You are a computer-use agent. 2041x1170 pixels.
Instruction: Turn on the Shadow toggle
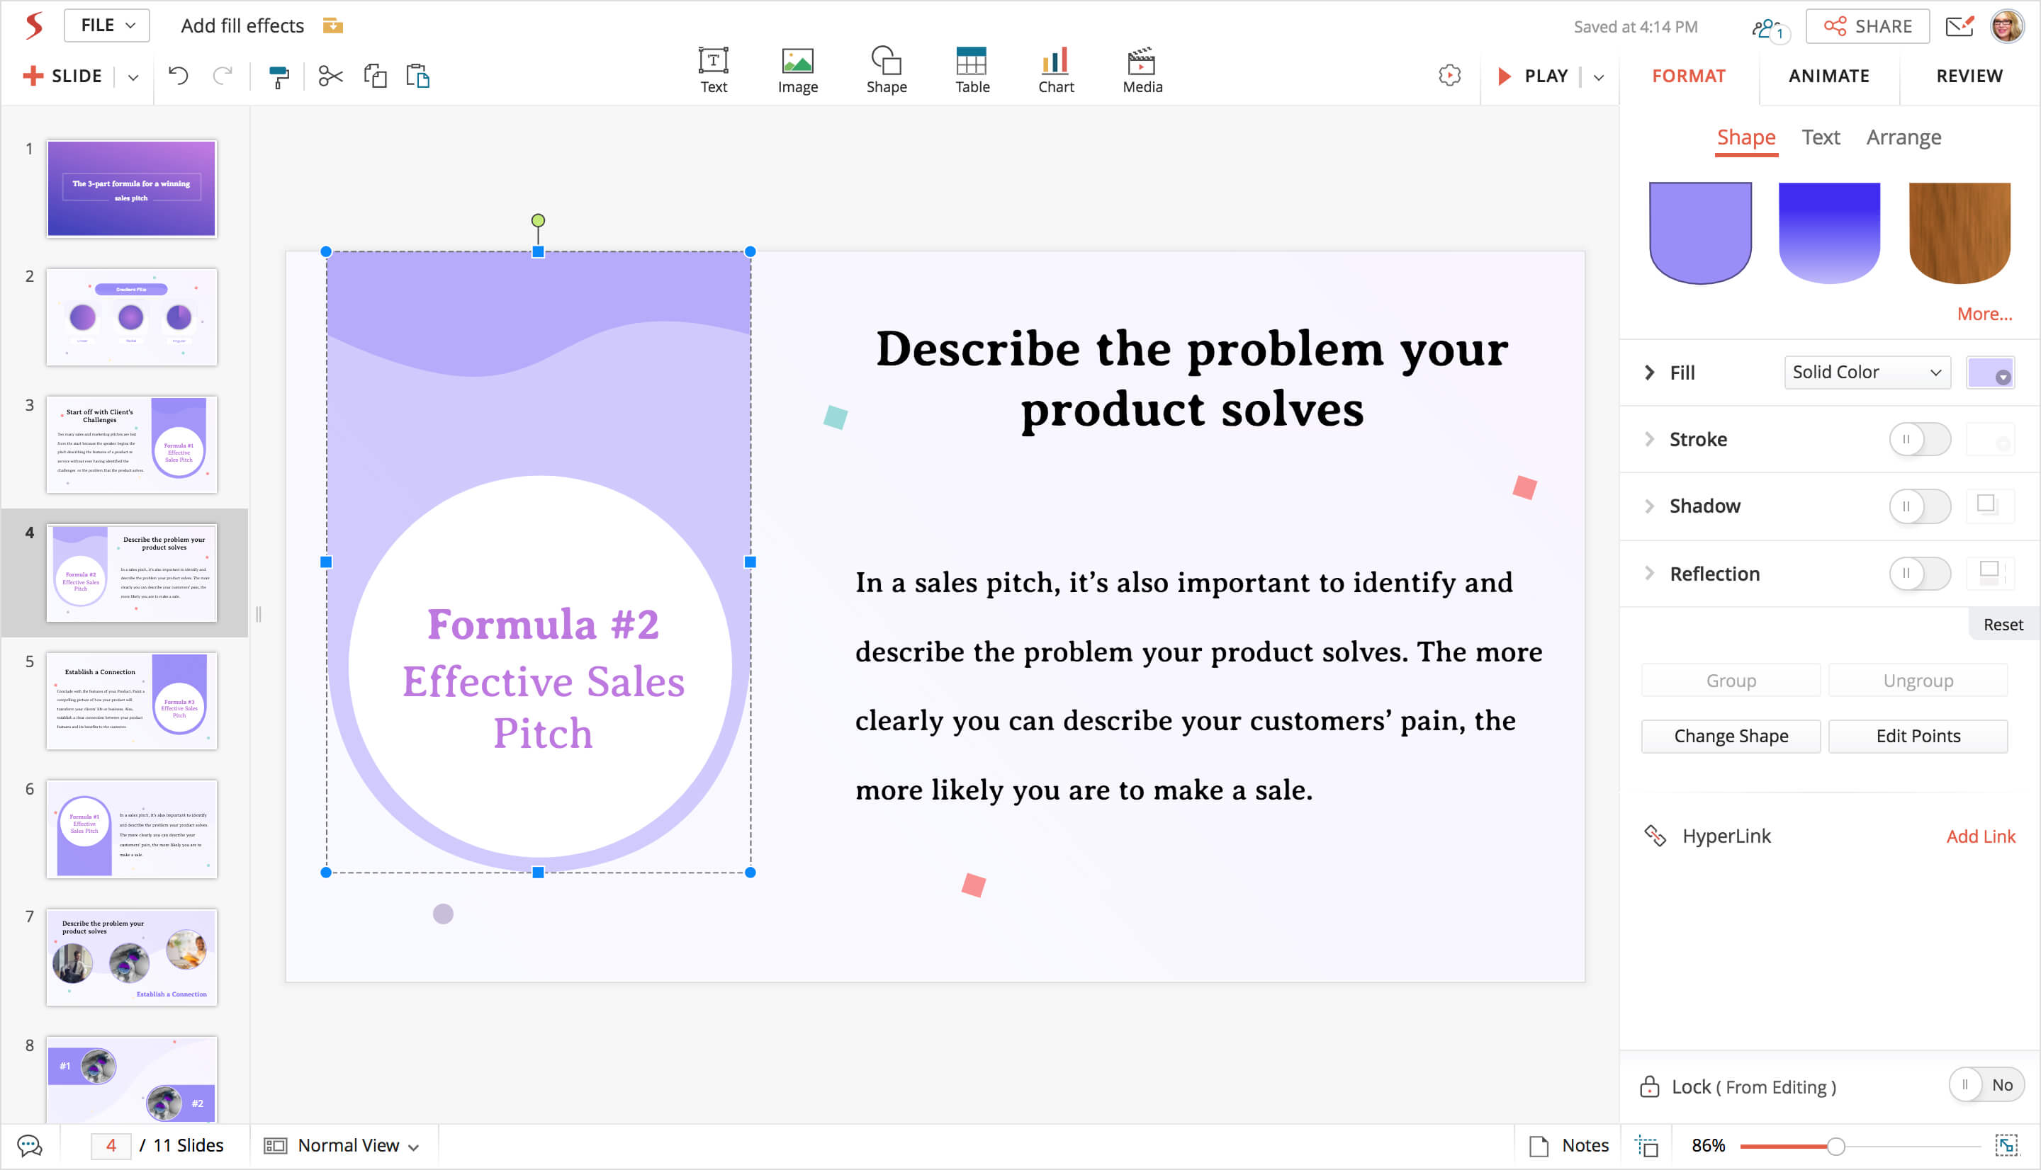(x=1919, y=506)
